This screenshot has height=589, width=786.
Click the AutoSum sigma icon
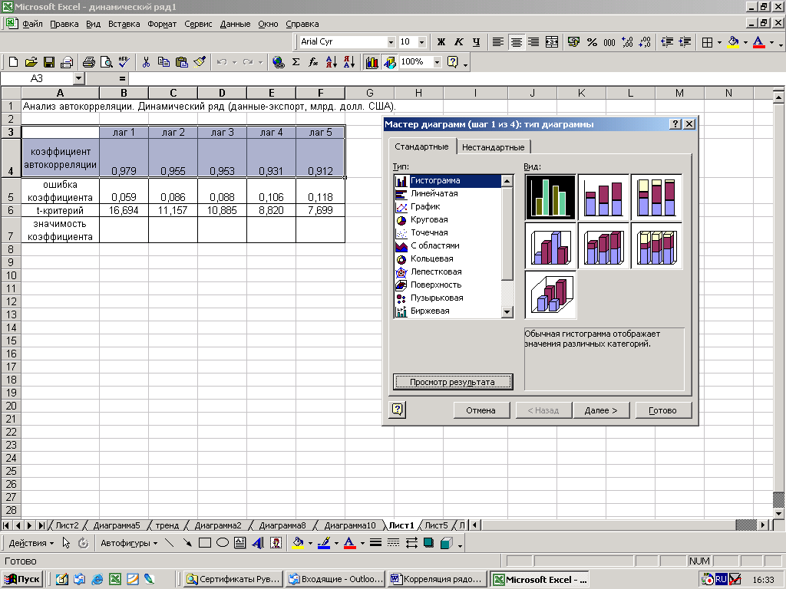[x=296, y=62]
